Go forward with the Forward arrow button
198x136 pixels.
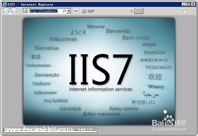tap(14, 11)
